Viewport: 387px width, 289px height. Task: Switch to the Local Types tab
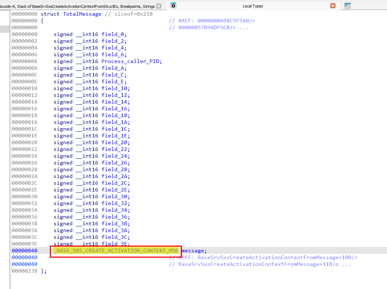[253, 6]
